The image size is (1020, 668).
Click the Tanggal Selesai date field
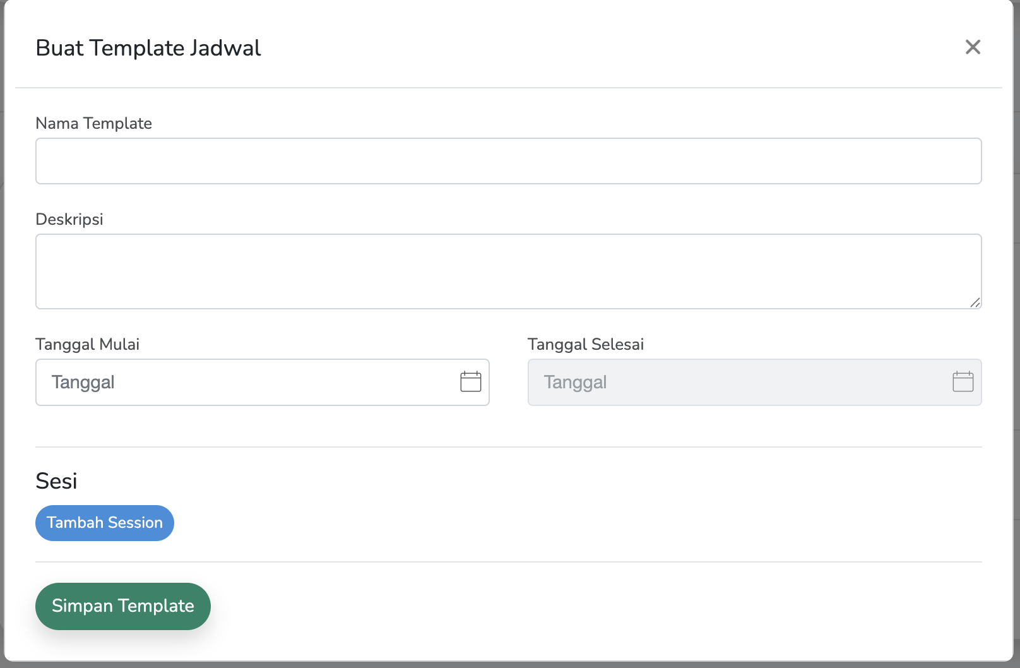(738, 382)
